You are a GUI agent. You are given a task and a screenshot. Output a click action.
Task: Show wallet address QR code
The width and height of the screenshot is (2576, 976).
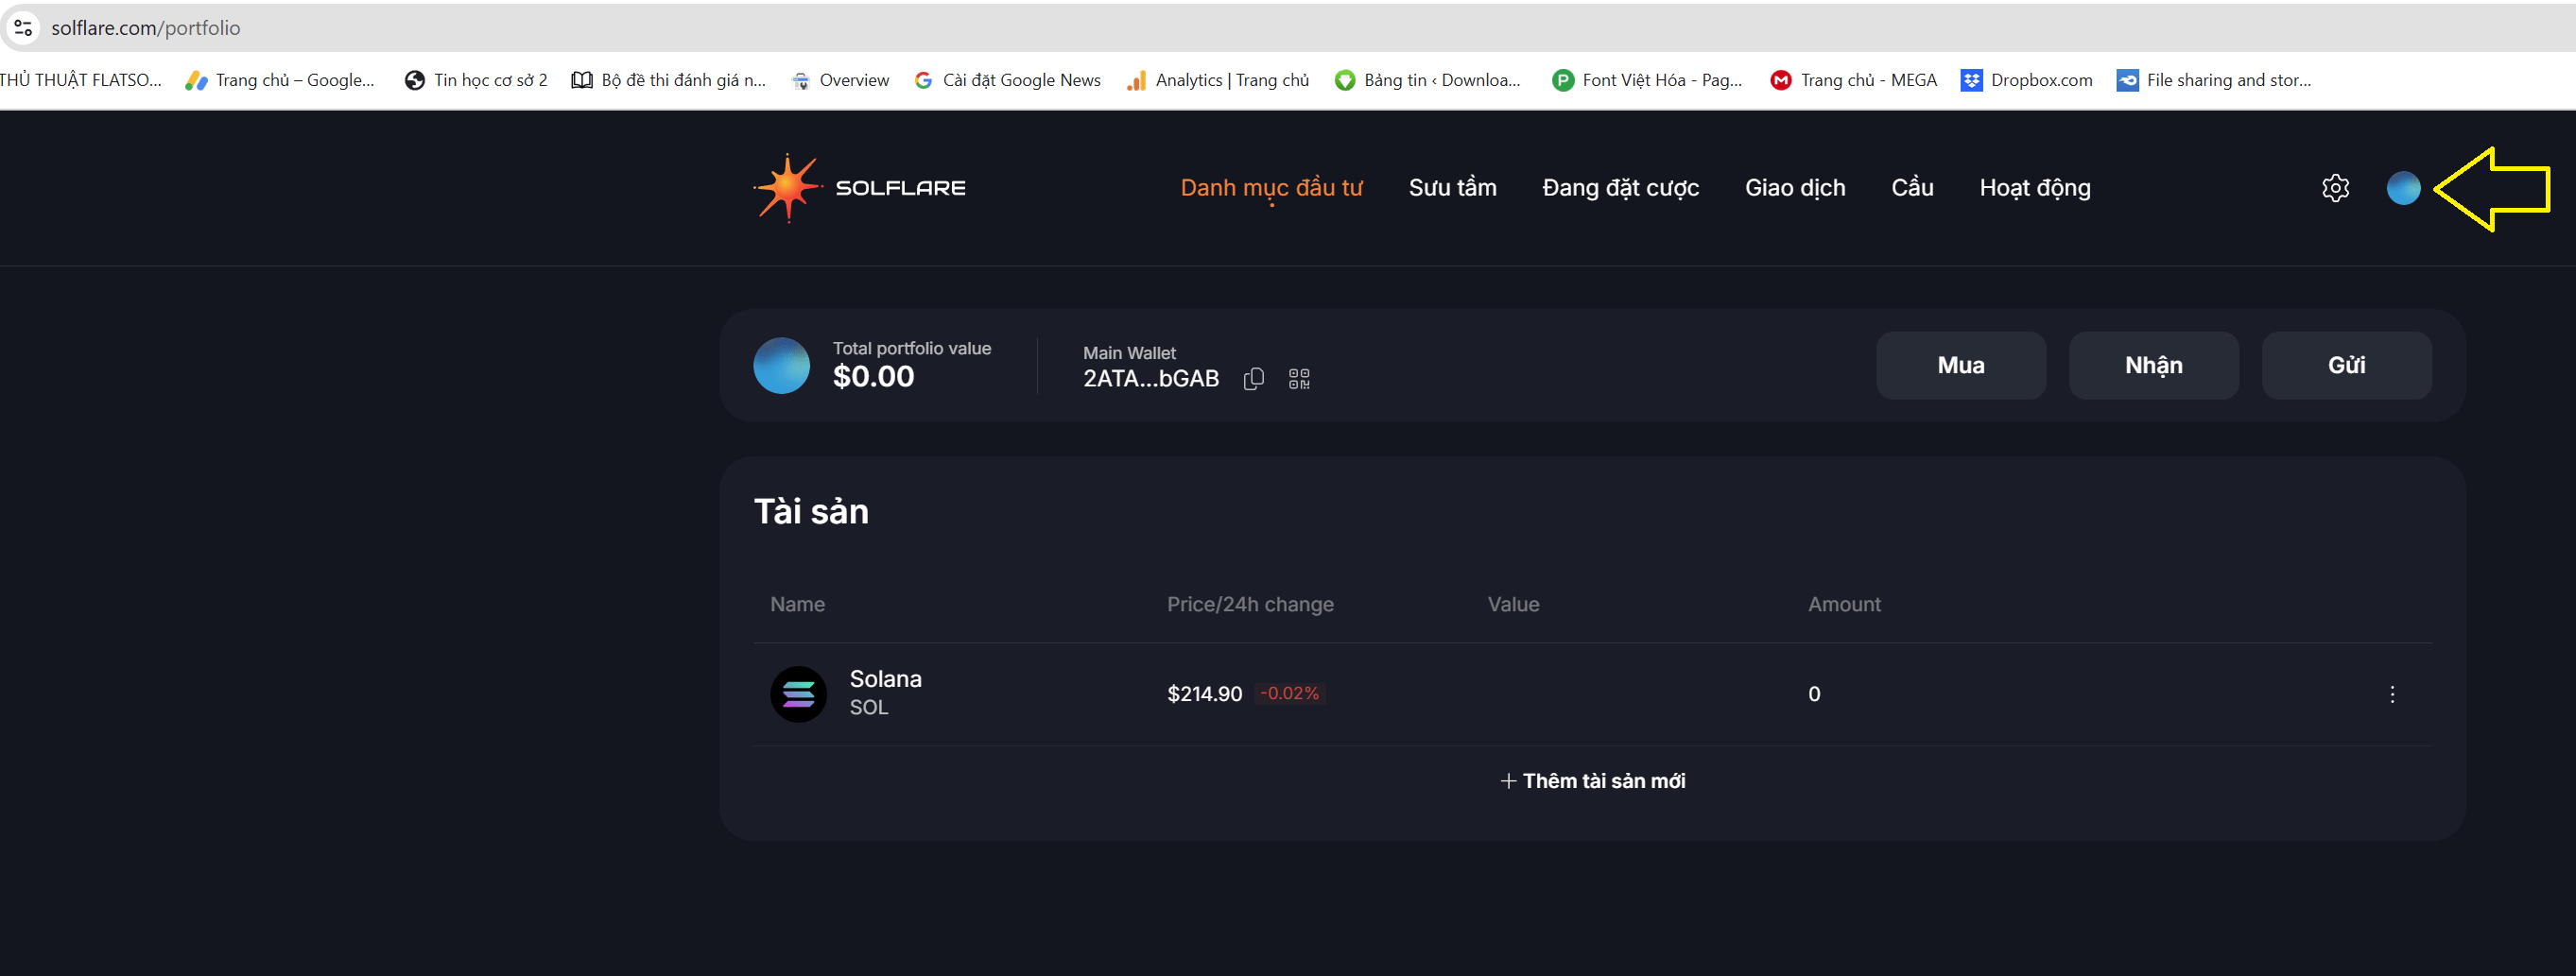click(x=1299, y=379)
